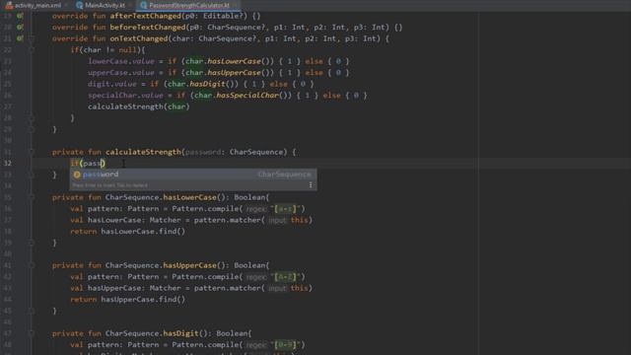631x355 pixels.
Task: Click fold end marker at line 45
Action: 32,311
